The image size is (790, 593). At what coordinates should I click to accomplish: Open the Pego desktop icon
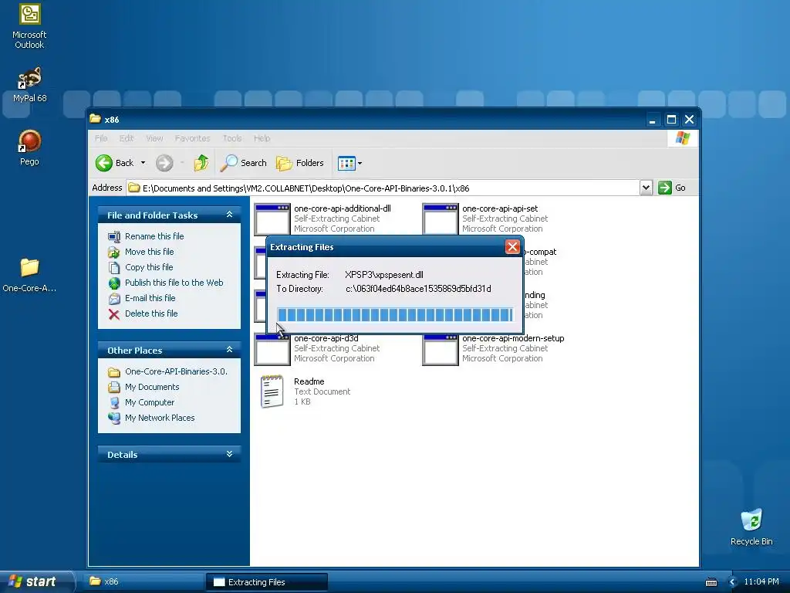tap(29, 147)
